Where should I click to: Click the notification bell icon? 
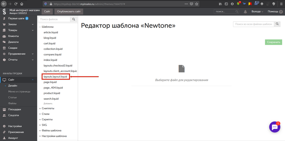[x=246, y=12]
